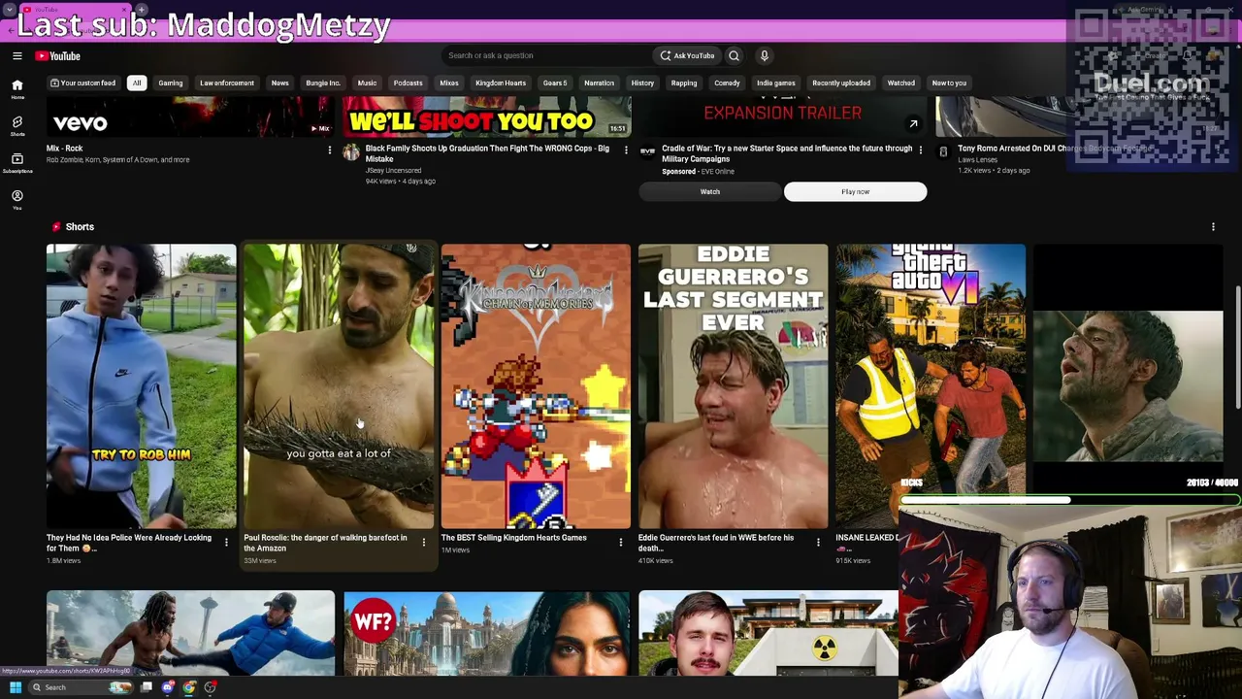This screenshot has width=1242, height=699.
Task: Show Recently uploaded videos
Action: point(841,83)
